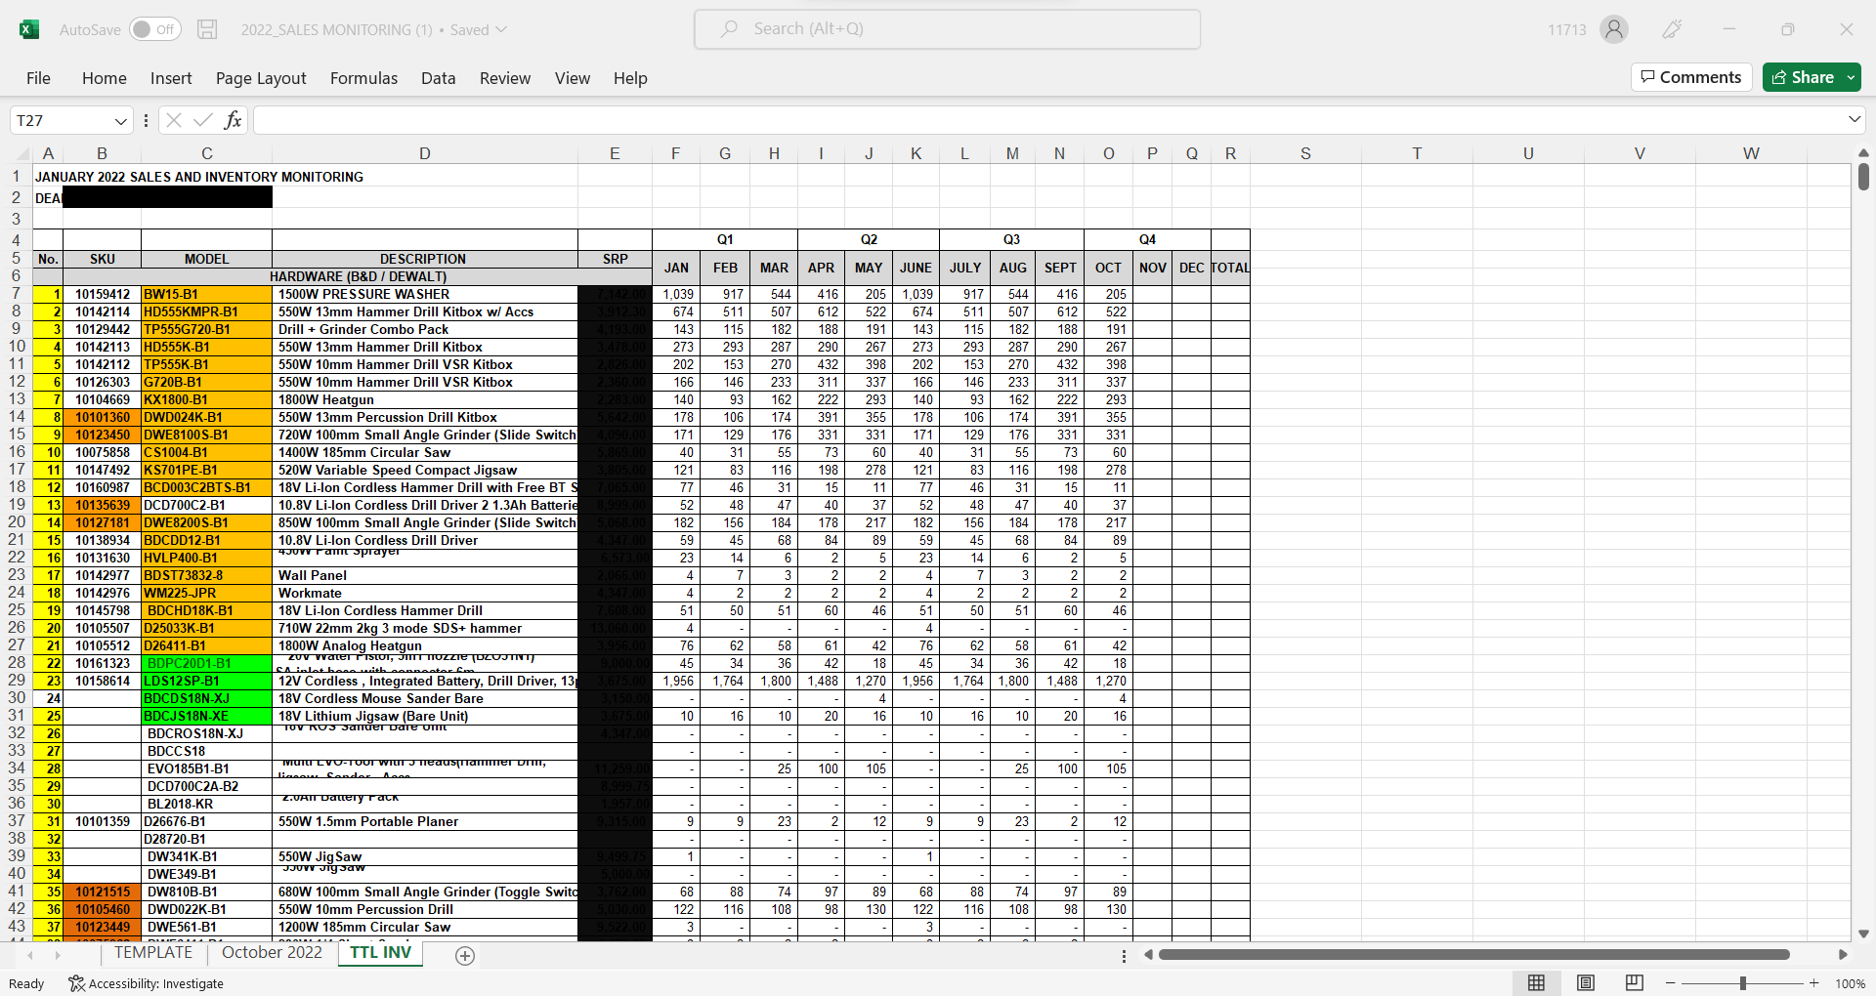Click the formula bar Cancel X icon
Viewport: 1876px width, 996px height.
(x=174, y=120)
